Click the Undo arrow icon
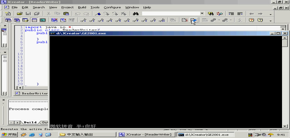The width and height of the screenshot is (290, 138). [78, 14]
